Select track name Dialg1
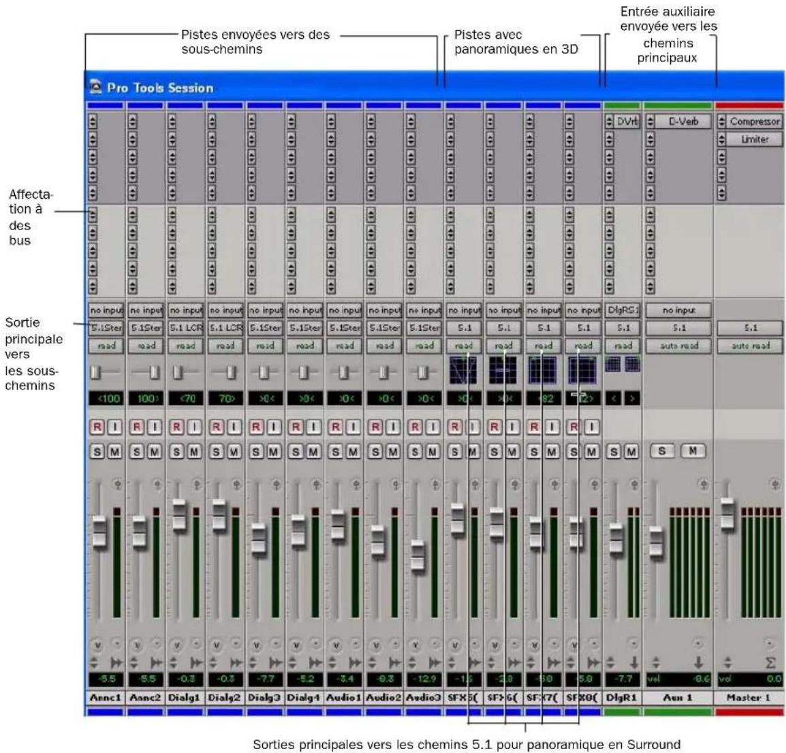 185,697
